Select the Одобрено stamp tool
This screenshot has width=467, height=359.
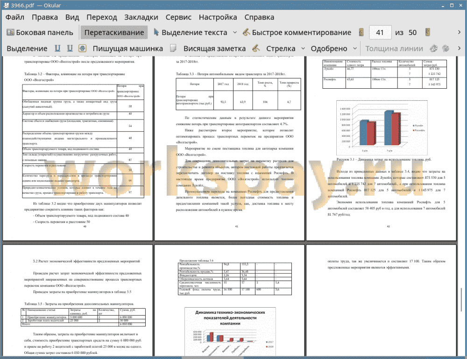click(x=329, y=49)
